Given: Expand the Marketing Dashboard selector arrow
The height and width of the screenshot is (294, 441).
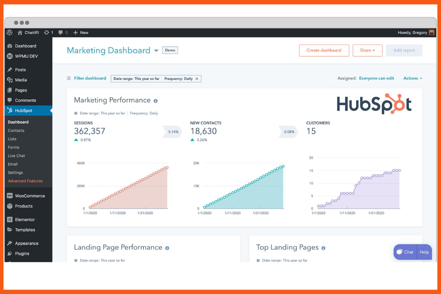Looking at the screenshot, I should pos(156,50).
